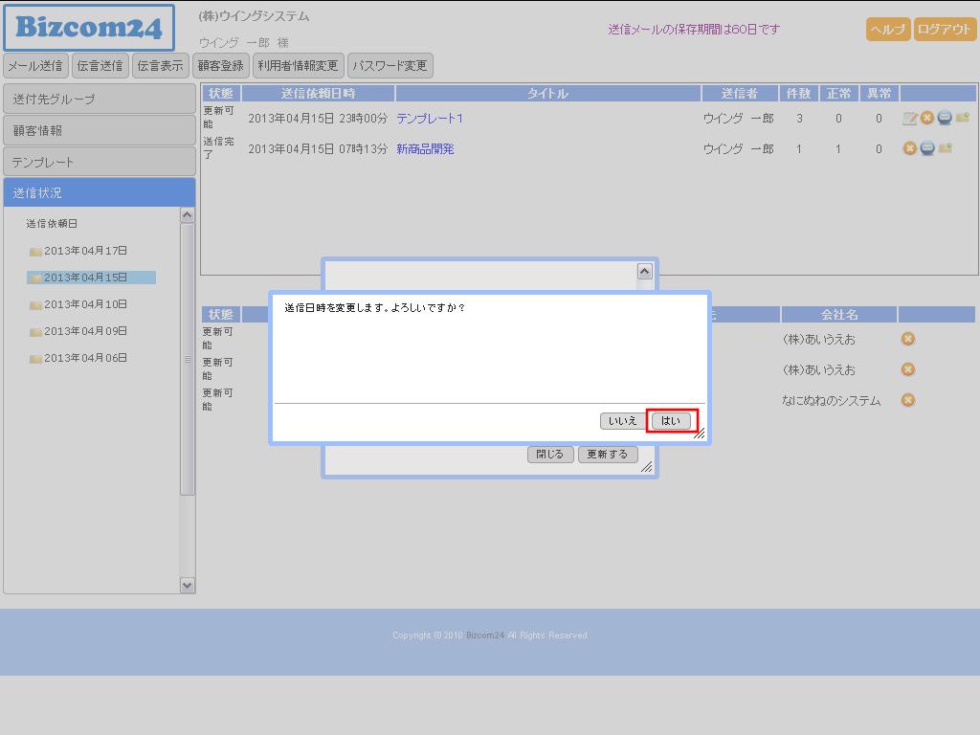Click orange delete icon in 新商品開発 row

[x=910, y=148]
